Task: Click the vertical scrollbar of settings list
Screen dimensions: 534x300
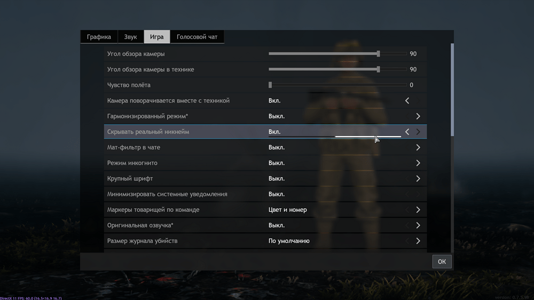Action: pyautogui.click(x=452, y=90)
